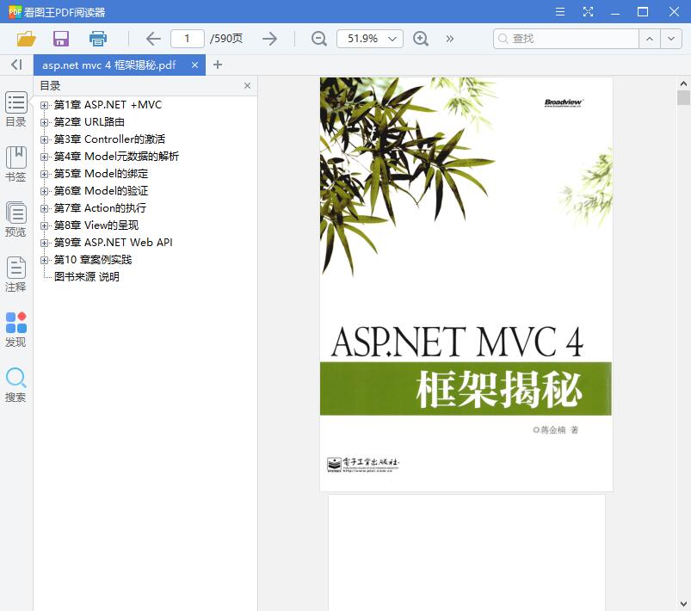
Task: Go to the previous page arrow
Action: [x=153, y=39]
